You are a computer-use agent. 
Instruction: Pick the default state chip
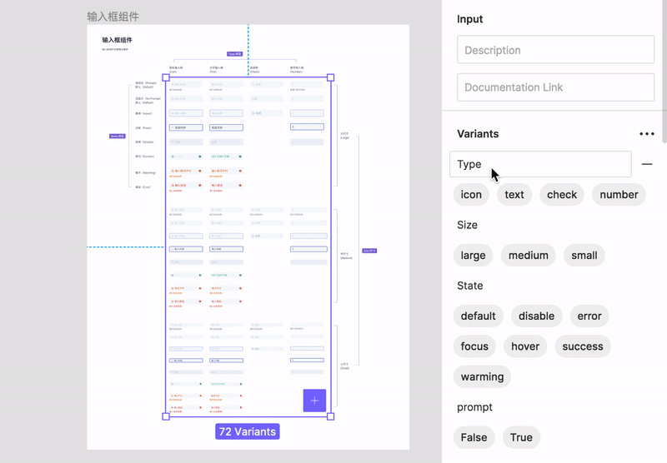click(x=478, y=316)
